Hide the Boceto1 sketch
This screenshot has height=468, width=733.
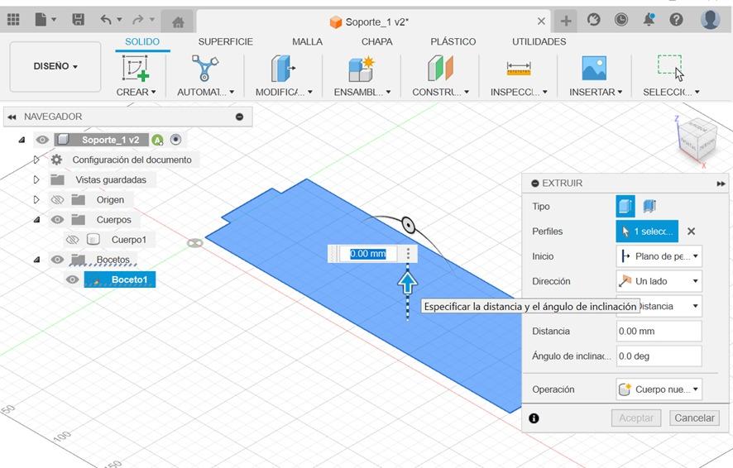(x=72, y=279)
